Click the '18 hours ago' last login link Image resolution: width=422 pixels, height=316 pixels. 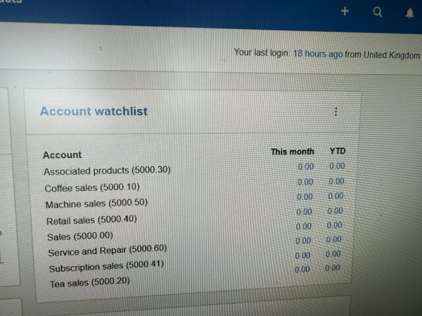(x=318, y=54)
